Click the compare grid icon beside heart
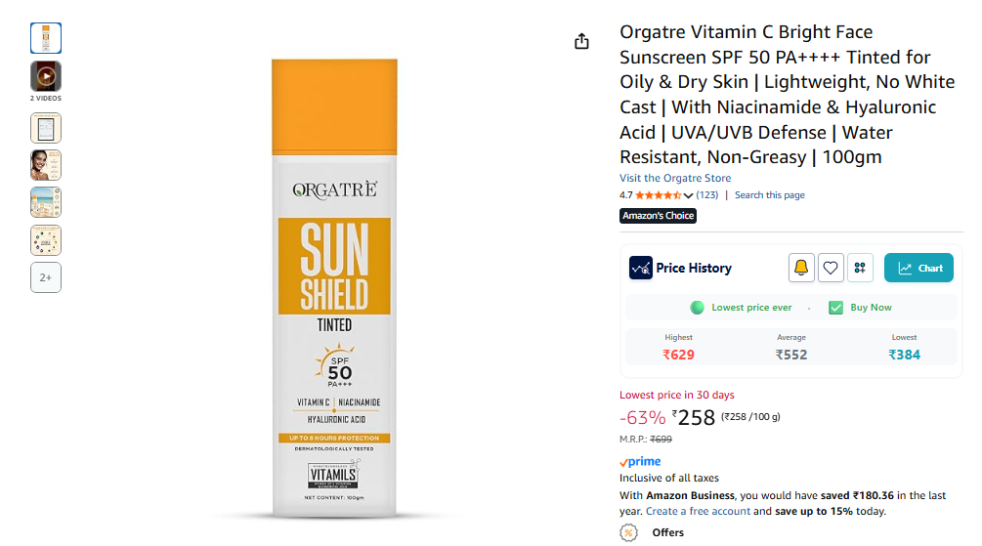982x546 pixels. (x=860, y=268)
